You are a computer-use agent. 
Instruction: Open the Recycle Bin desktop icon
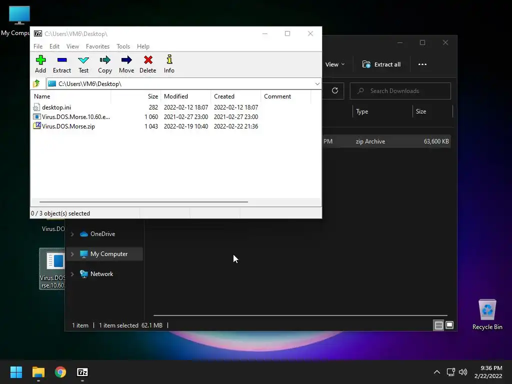click(487, 315)
